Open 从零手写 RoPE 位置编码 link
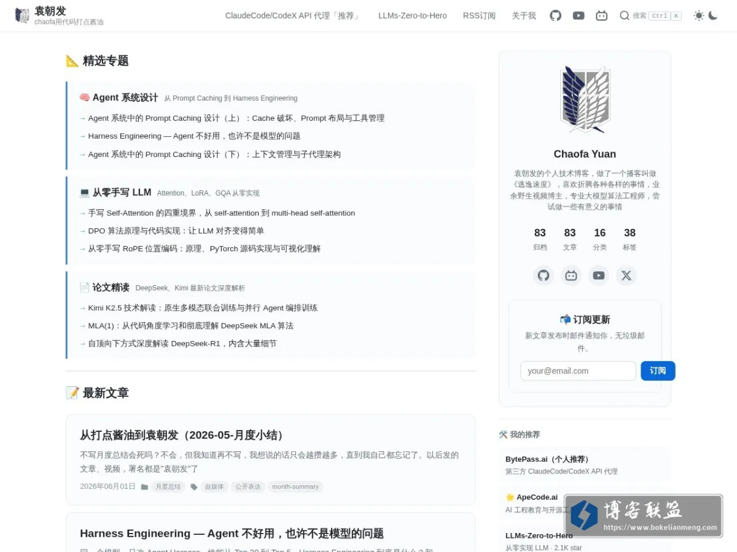 [205, 248]
